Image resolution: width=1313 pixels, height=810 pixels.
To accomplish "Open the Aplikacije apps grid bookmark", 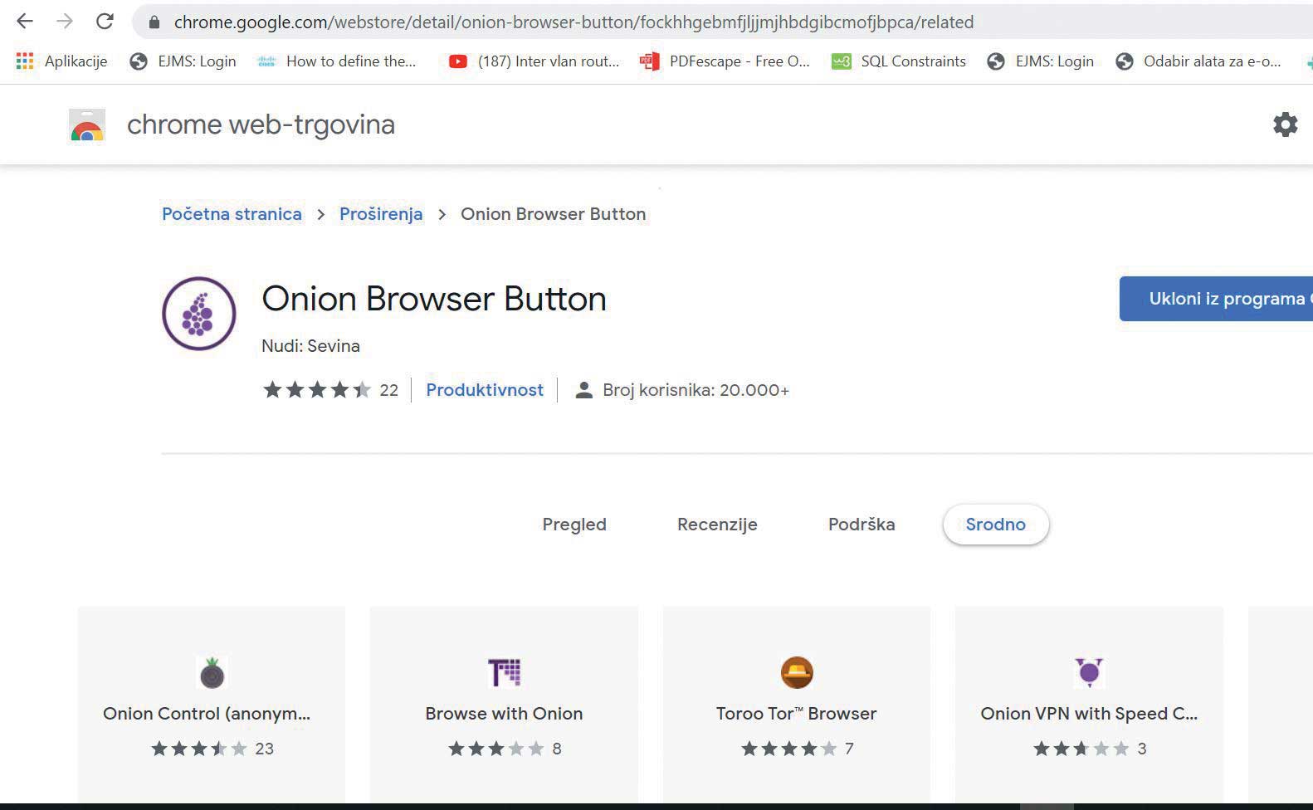I will (61, 61).
